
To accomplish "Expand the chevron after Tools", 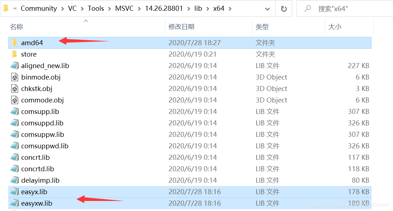I will (109, 9).
